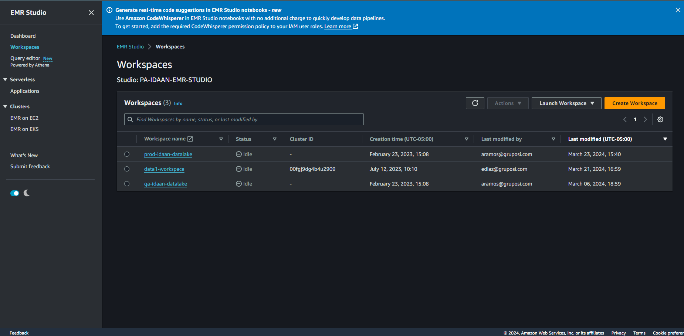
Task: Dismiss the CodeWhisperer info banner
Action: [678, 10]
